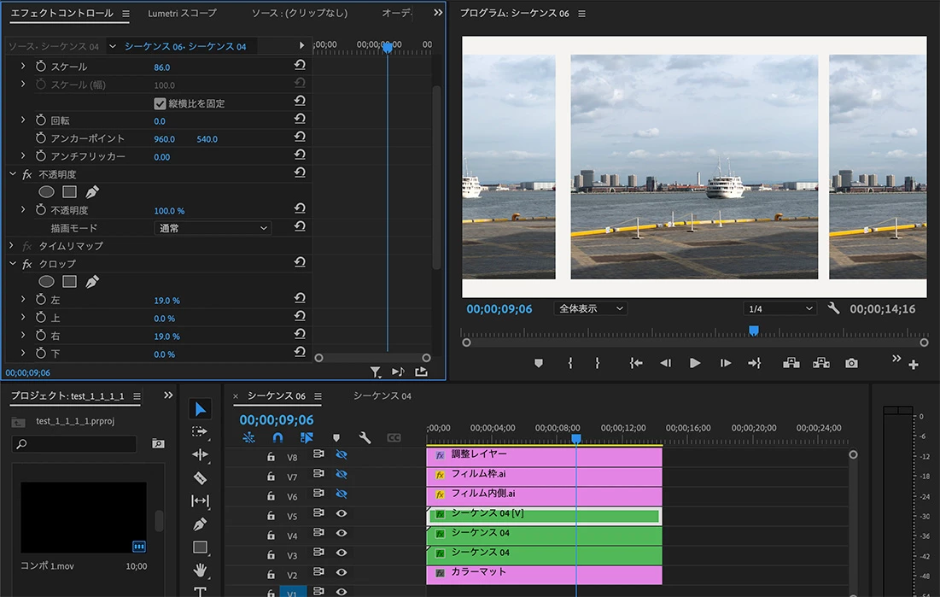Select the Razor tool
The image size is (940, 597).
200,478
